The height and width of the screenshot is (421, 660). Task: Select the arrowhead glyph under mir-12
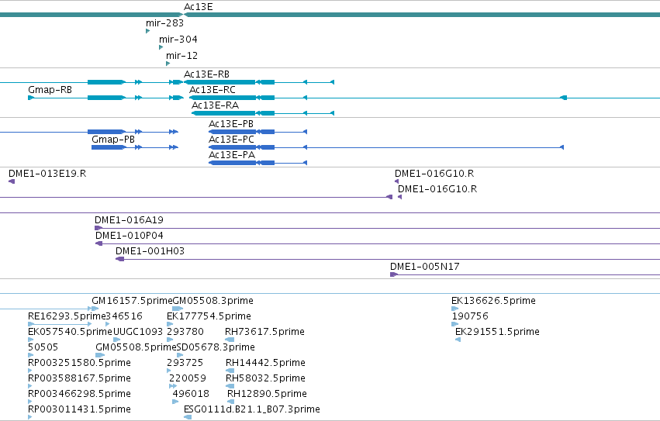[x=168, y=64]
